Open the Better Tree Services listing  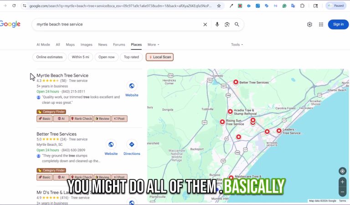pos(57,134)
